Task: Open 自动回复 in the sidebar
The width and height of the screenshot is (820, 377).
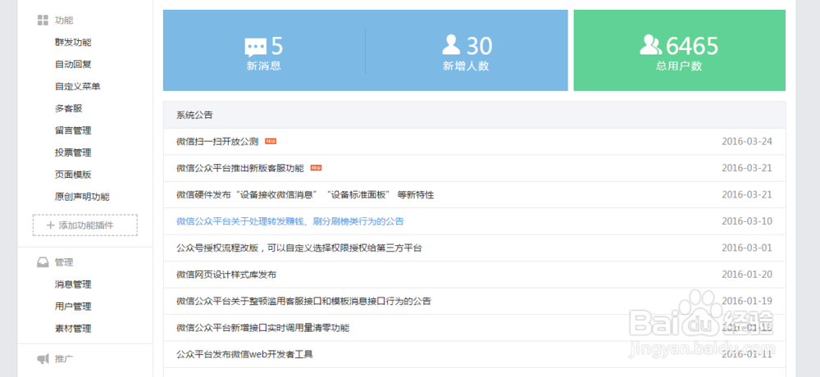Action: click(73, 64)
